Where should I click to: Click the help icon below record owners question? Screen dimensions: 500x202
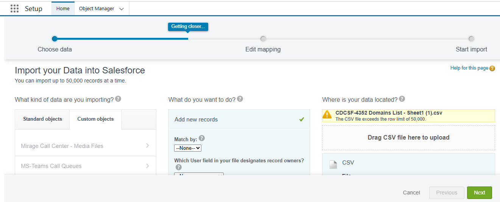point(179,167)
